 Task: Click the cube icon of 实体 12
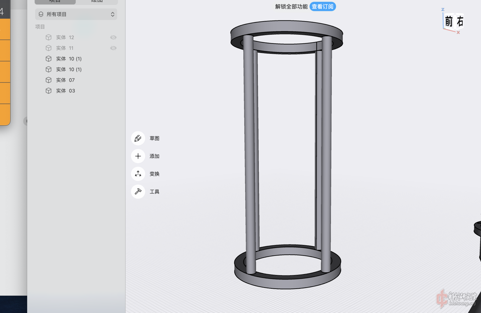[49, 37]
